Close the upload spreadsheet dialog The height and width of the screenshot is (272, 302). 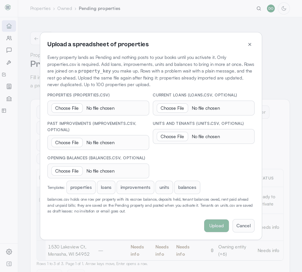coord(250,44)
